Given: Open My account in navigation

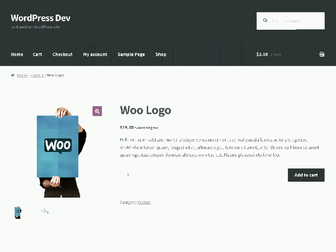Looking at the screenshot, I should pyautogui.click(x=95, y=54).
